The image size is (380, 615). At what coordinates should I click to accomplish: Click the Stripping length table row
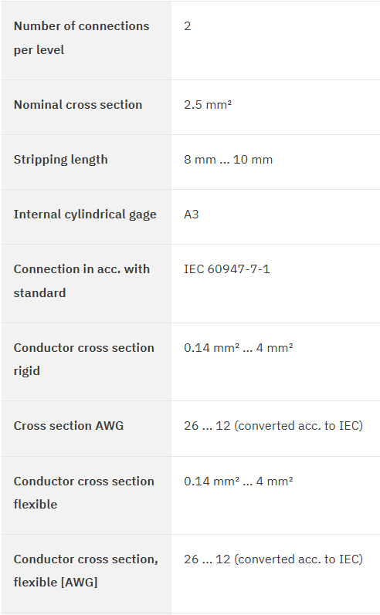191,162
